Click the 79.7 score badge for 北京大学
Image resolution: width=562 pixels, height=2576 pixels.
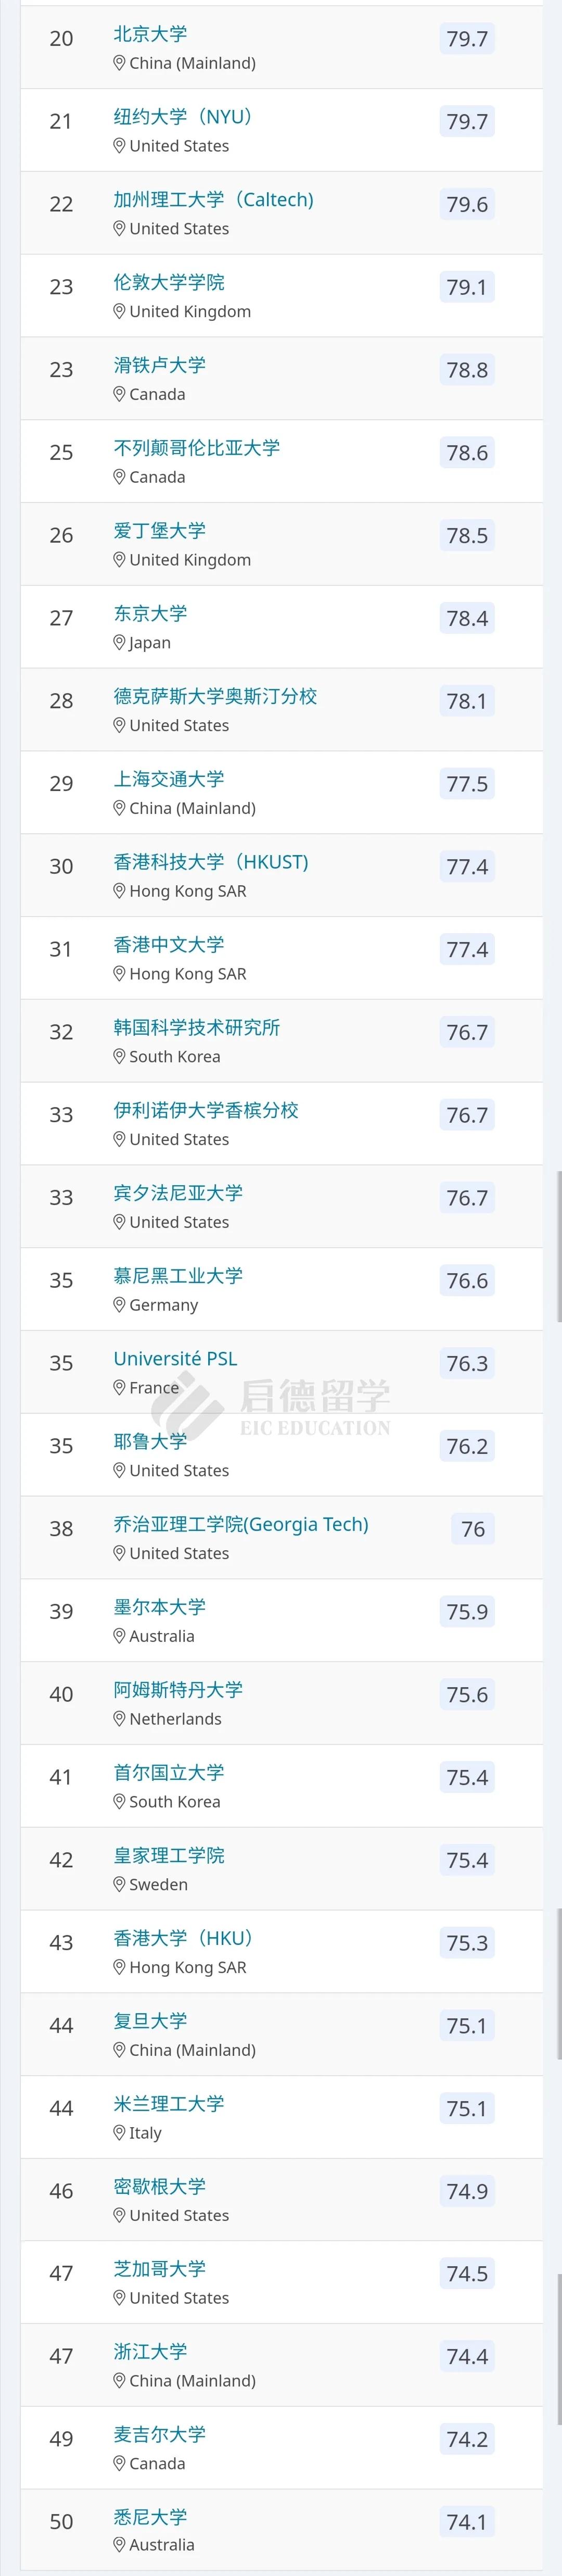tap(467, 39)
